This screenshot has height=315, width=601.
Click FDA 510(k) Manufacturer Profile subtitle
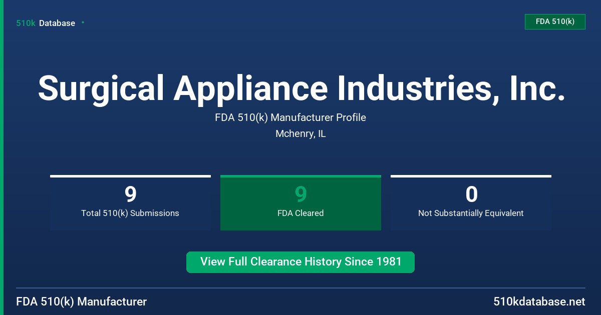pyautogui.click(x=290, y=117)
